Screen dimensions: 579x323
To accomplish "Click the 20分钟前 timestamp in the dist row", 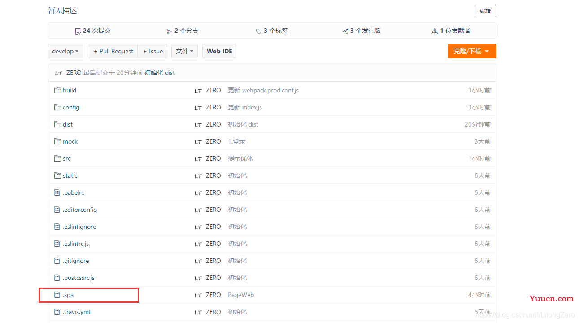I will pyautogui.click(x=478, y=124).
